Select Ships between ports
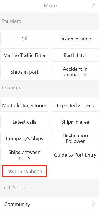99x215 pixels. 24,155
